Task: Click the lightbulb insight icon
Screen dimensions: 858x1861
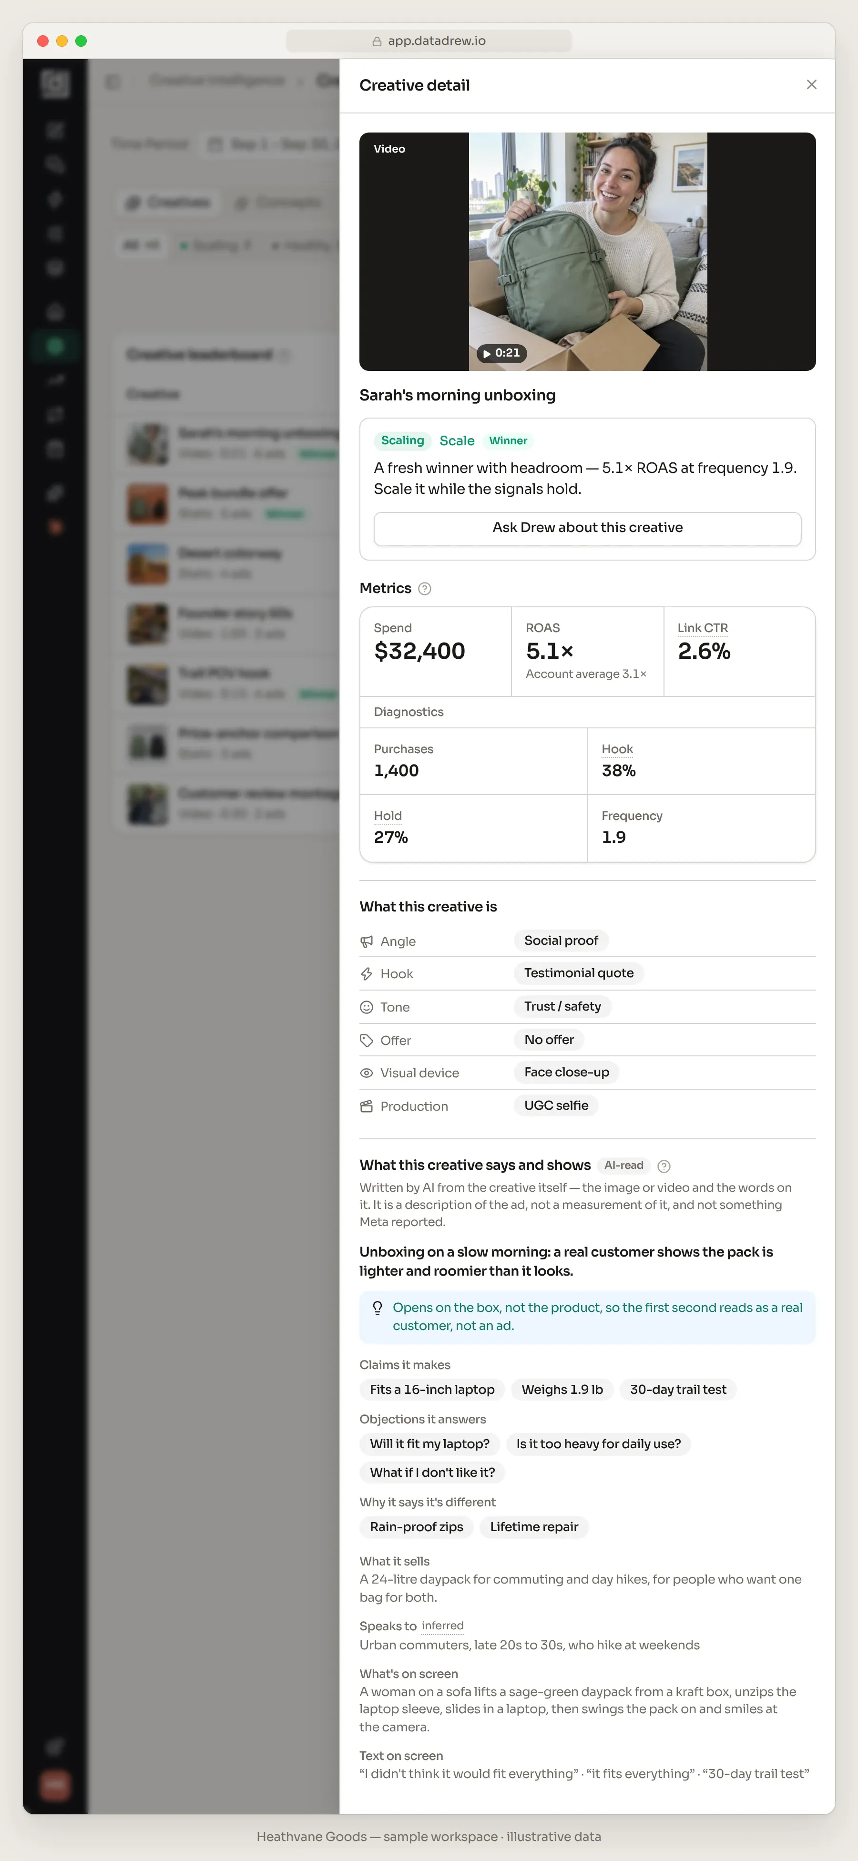Action: click(x=377, y=1309)
